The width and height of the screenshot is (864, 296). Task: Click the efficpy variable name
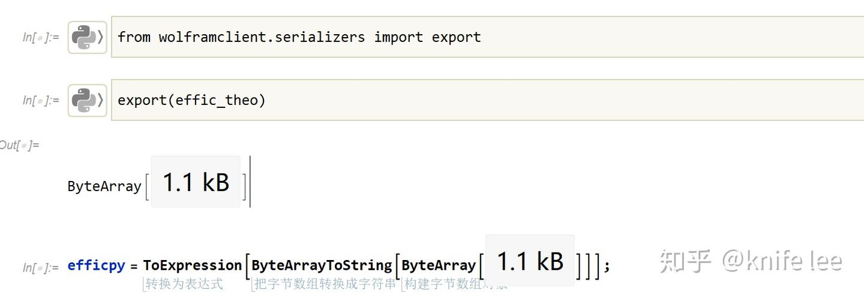click(x=96, y=265)
